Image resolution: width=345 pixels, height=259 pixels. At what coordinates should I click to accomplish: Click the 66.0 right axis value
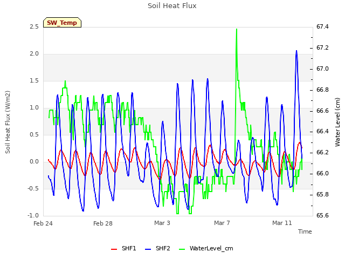(x=322, y=174)
